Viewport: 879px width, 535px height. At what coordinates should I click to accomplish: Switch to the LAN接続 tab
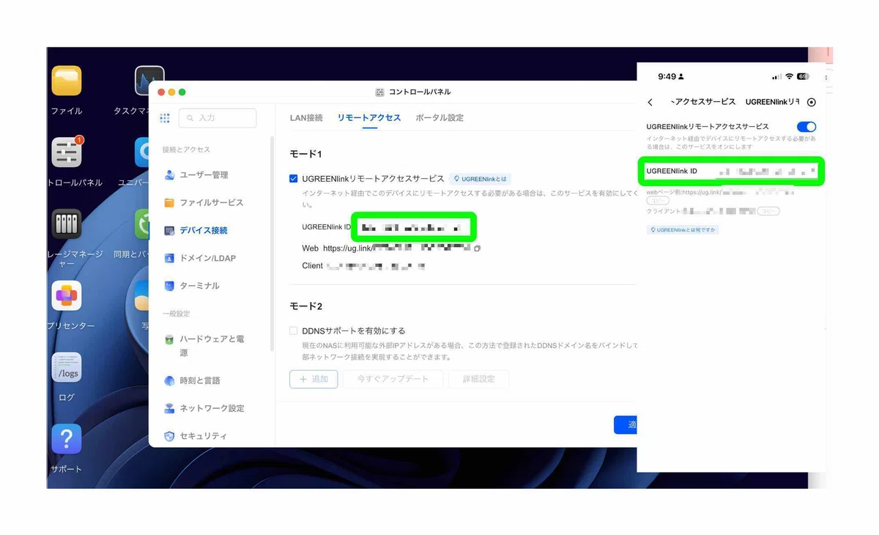(x=306, y=118)
